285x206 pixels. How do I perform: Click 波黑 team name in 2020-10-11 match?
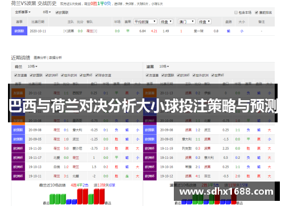click(71, 31)
